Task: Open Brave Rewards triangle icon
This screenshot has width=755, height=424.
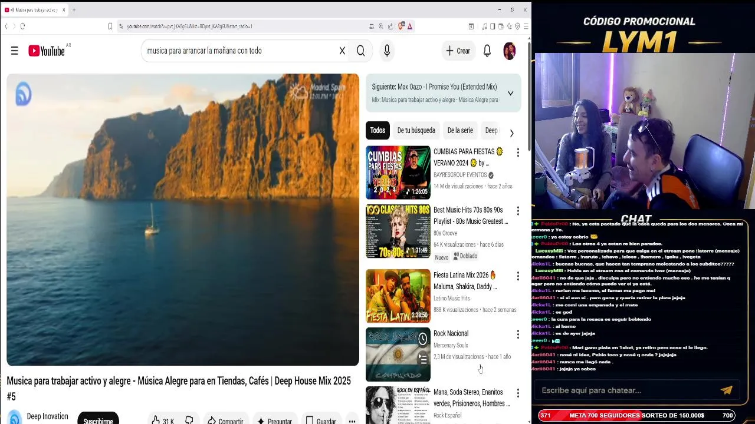Action: coord(409,26)
